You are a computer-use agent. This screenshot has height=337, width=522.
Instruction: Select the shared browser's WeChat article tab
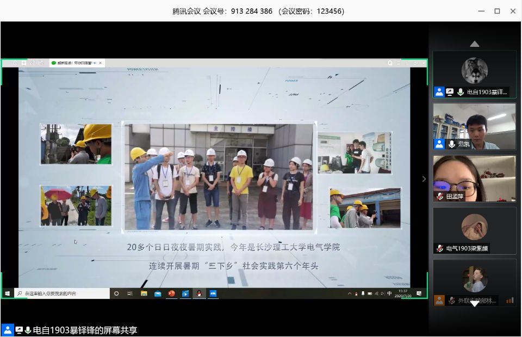72,63
